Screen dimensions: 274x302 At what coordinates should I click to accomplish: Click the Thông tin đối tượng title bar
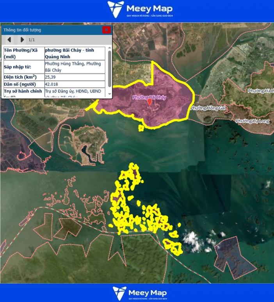pos(51,30)
